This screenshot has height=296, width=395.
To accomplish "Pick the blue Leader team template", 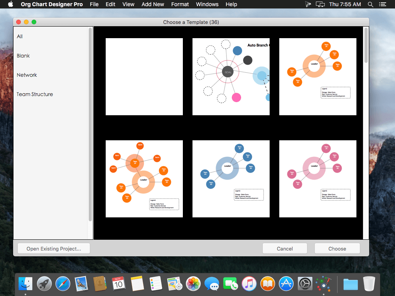I will (231, 179).
